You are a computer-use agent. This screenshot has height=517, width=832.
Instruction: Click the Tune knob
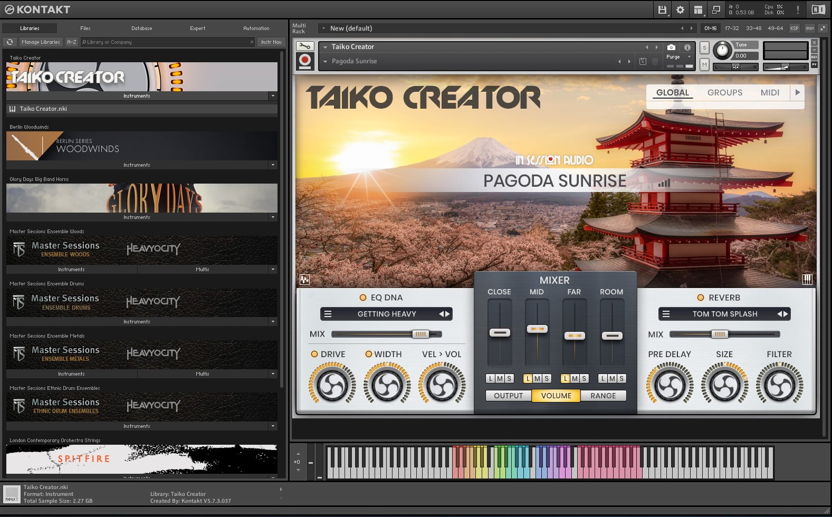(x=722, y=51)
